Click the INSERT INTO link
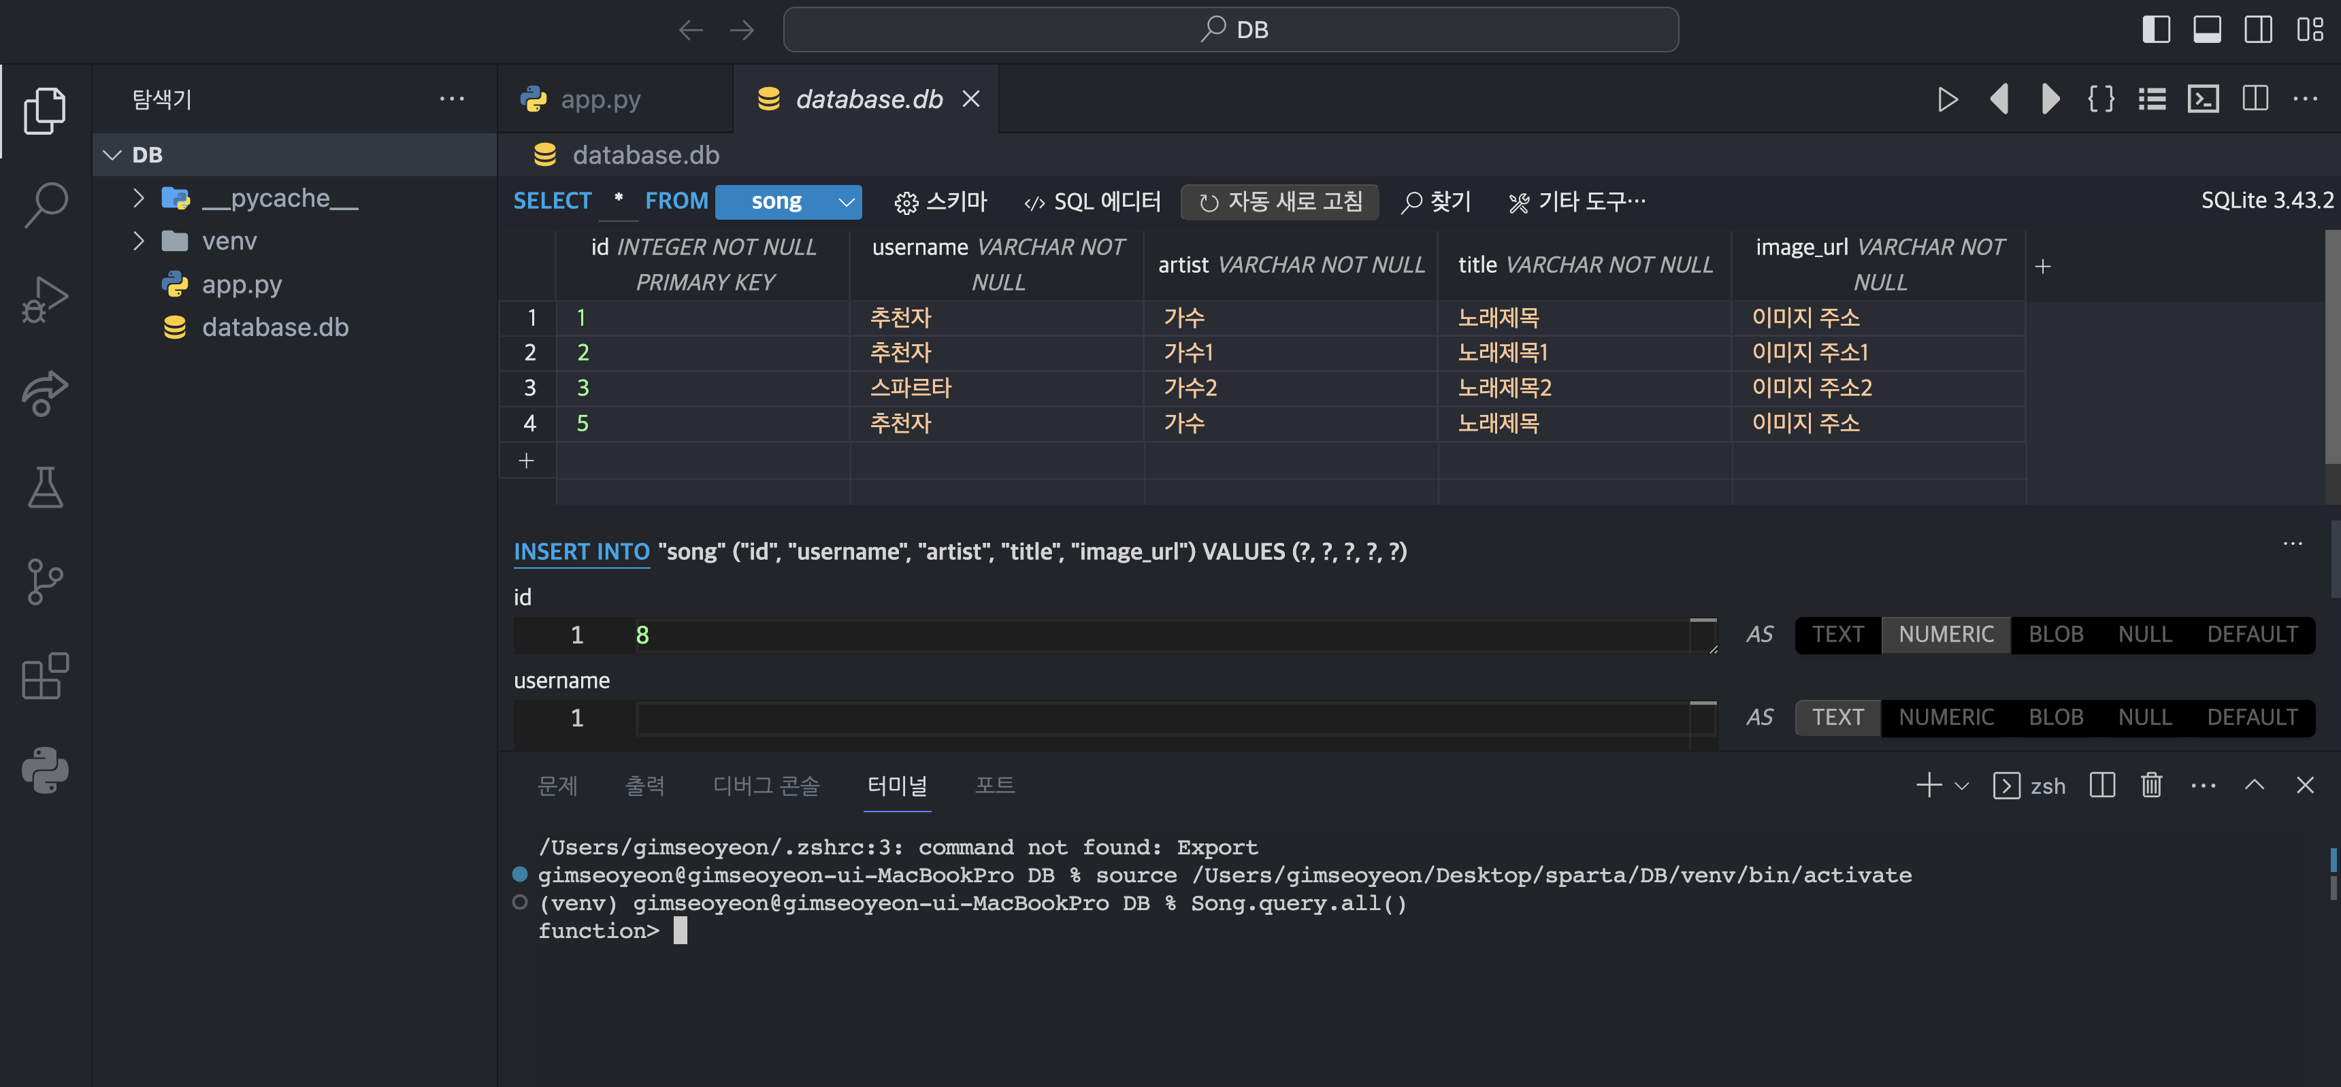Image resolution: width=2341 pixels, height=1087 pixels. point(582,551)
